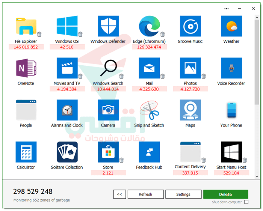263x211 pixels.
Task: Click the vertical scrollbar thumb
Action: pyautogui.click(x=257, y=62)
